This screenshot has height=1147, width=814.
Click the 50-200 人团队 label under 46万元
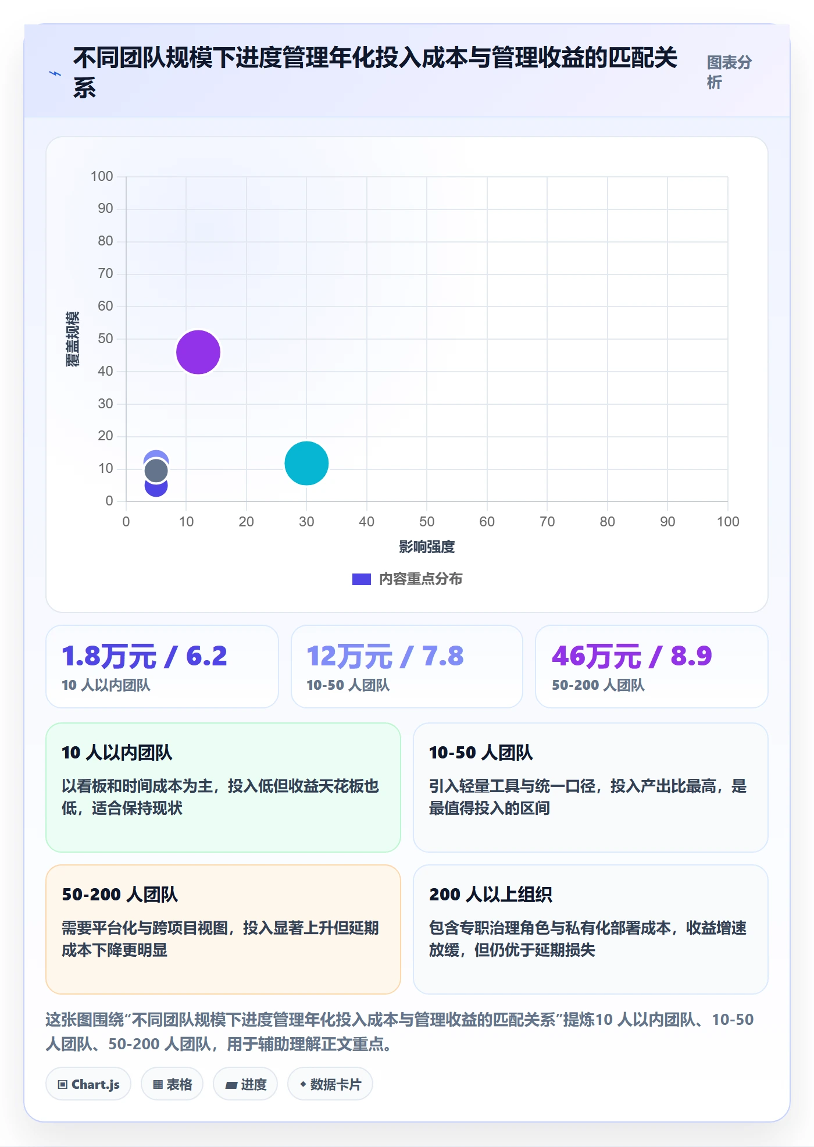click(x=598, y=685)
